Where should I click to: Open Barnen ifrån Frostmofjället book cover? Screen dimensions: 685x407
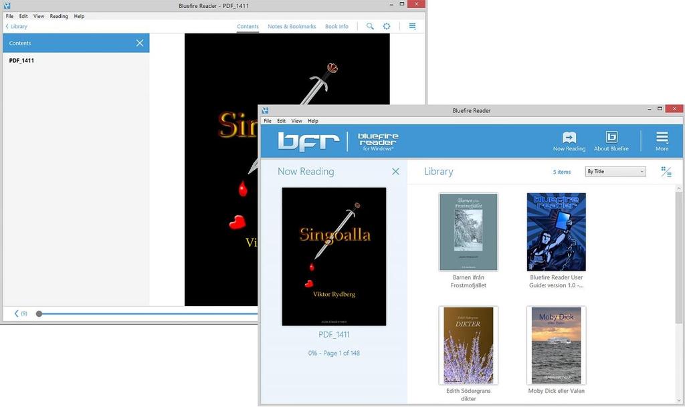click(x=468, y=232)
